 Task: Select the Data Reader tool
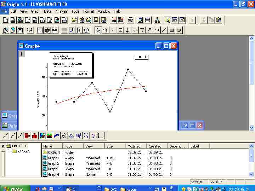pyautogui.click(x=120, y=30)
